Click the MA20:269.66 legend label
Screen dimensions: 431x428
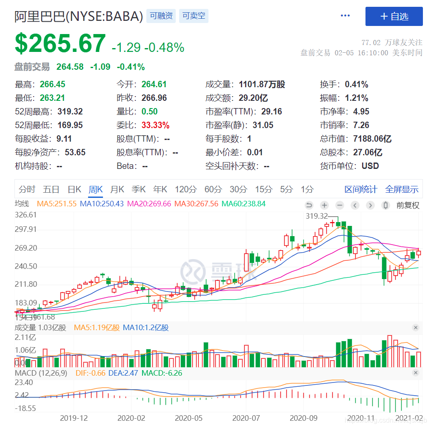coord(149,204)
